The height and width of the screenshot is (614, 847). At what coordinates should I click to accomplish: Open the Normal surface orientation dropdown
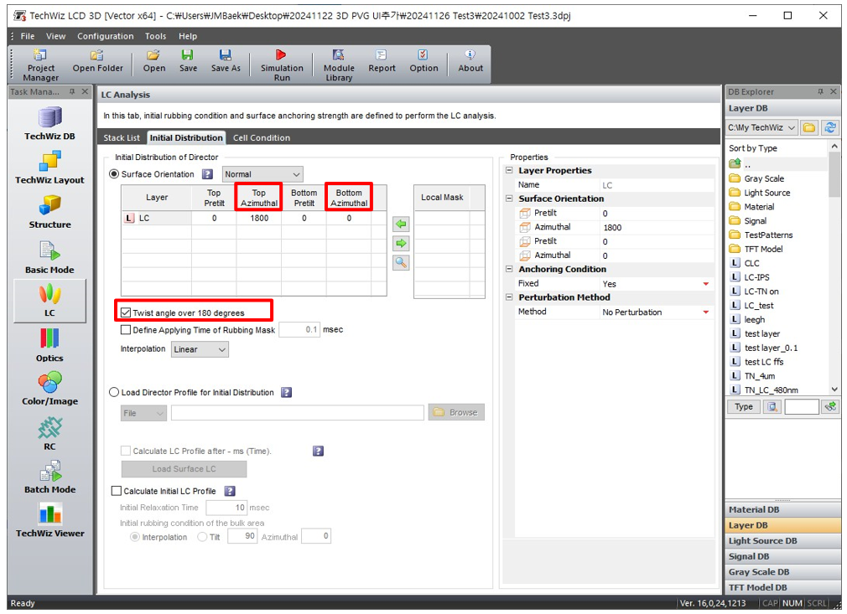(262, 174)
